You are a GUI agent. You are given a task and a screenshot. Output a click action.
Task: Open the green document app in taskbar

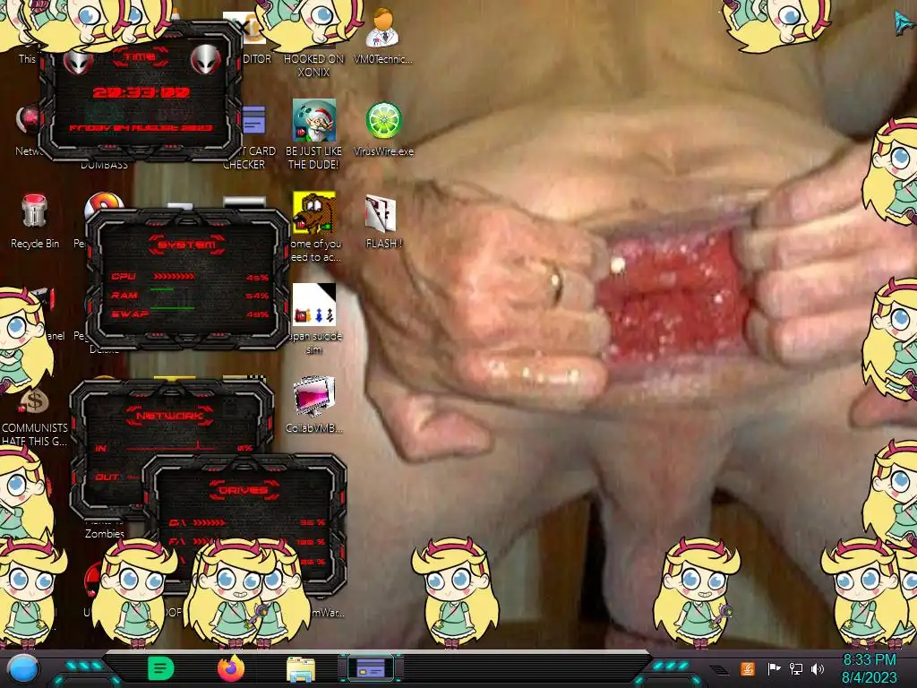coord(161,669)
